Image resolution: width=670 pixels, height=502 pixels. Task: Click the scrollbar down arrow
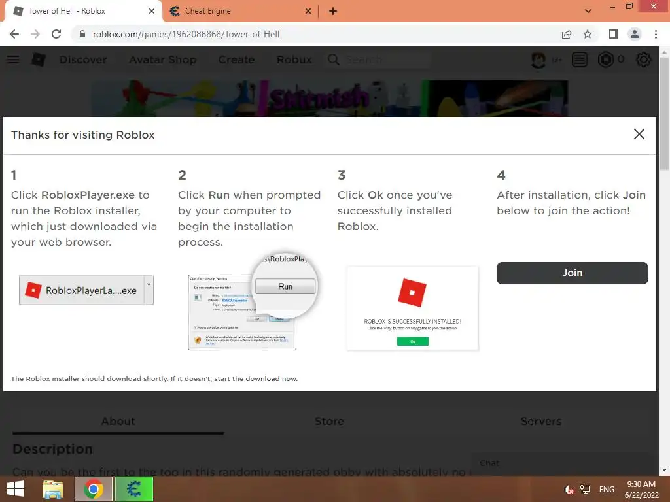(664, 470)
